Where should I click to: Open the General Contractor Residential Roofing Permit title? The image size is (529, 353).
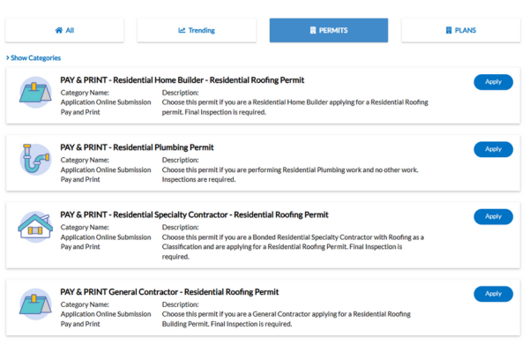[169, 292]
